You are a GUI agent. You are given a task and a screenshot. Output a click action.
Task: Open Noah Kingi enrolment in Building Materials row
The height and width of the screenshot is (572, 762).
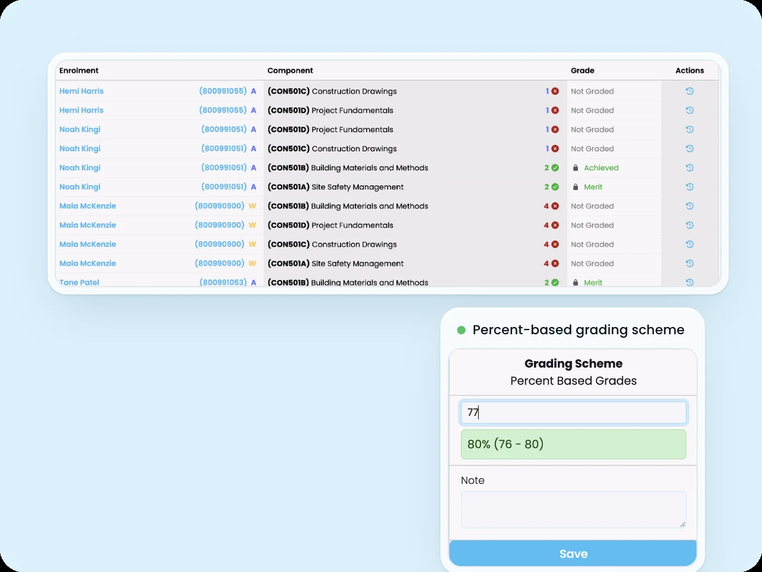(80, 167)
